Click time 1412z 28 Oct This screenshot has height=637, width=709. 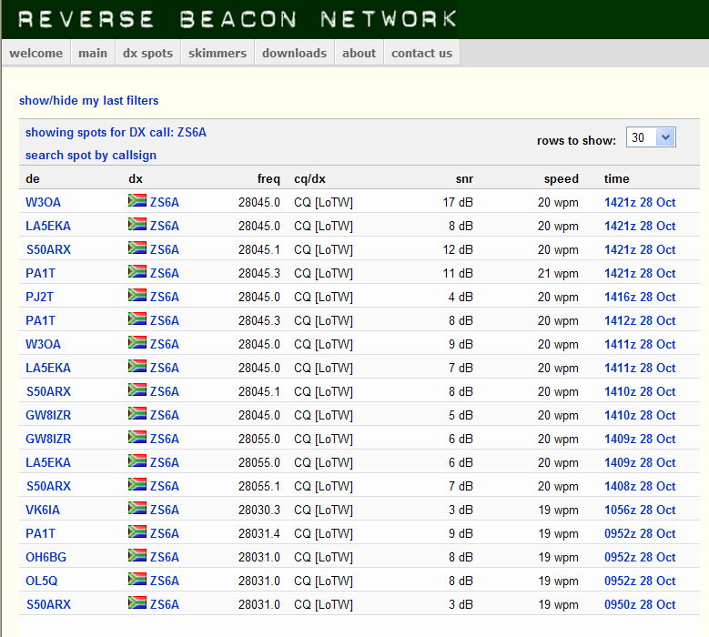(640, 320)
